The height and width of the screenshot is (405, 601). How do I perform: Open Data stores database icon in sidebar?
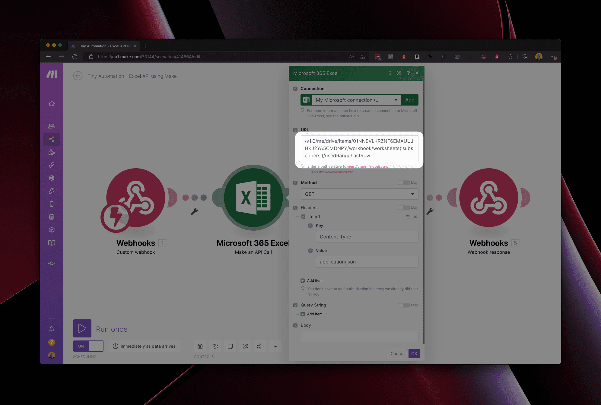(52, 217)
